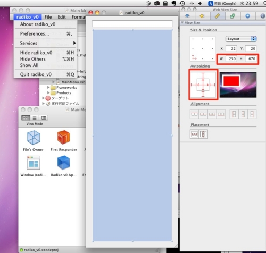The width and height of the screenshot is (266, 253).
Task: Center view horizontally using the Placement button
Action: 194,134
